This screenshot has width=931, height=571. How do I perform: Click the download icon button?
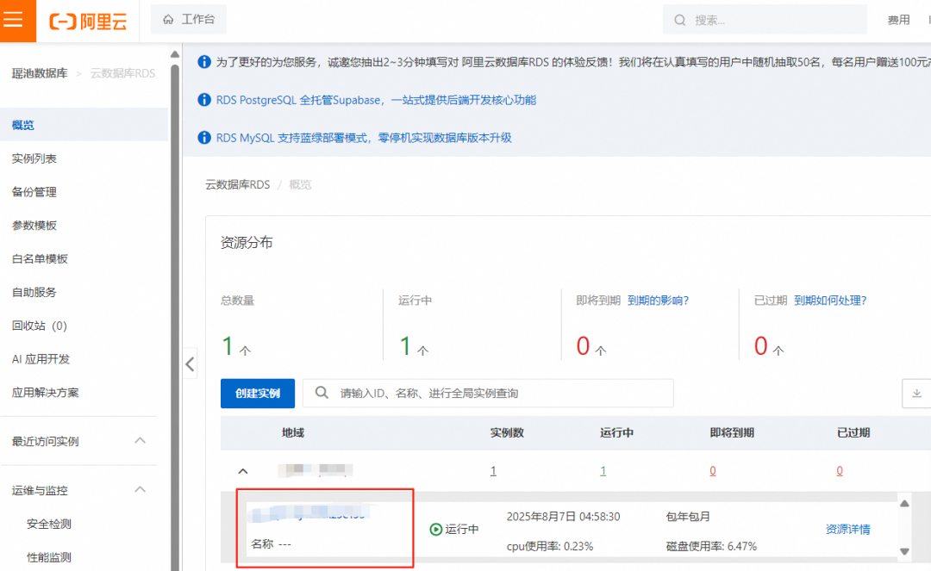[x=916, y=393]
